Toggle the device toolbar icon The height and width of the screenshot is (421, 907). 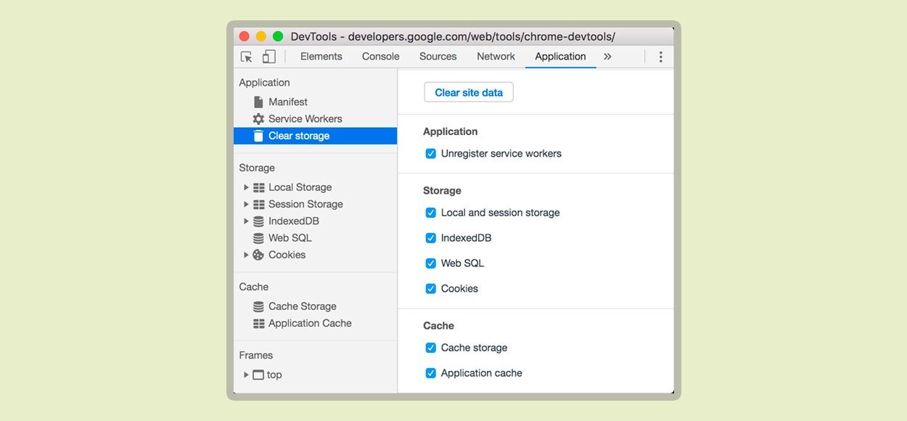268,57
